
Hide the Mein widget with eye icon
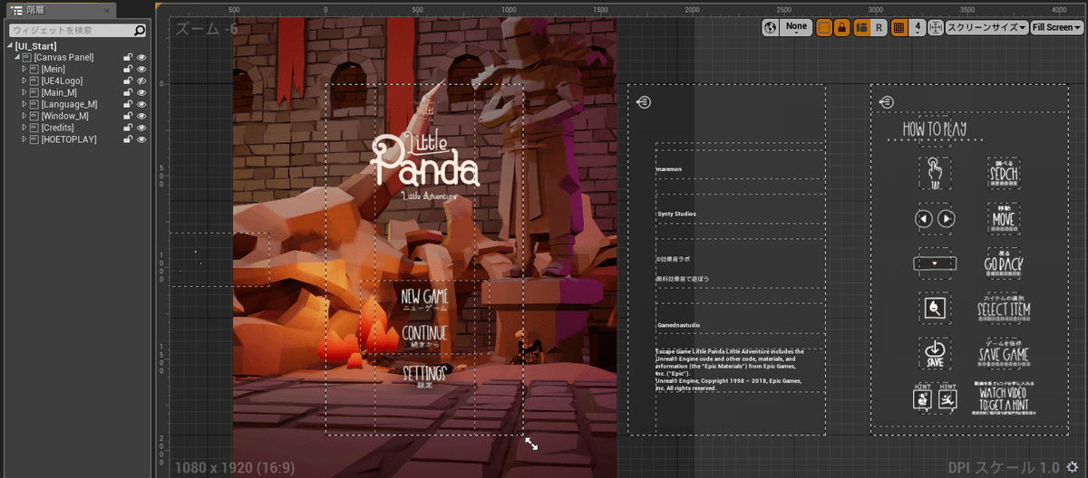(141, 69)
